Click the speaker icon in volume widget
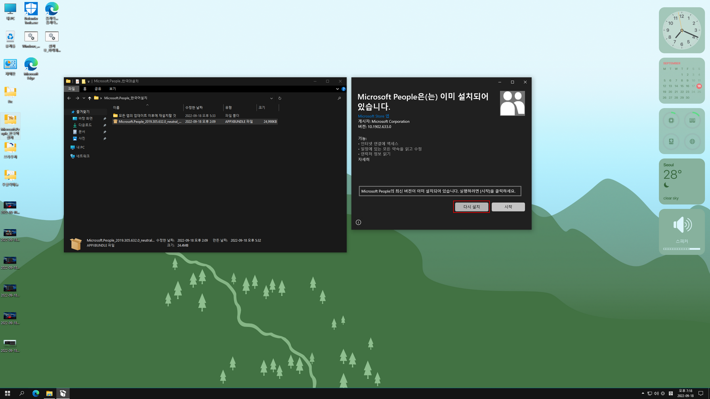This screenshot has height=399, width=710. coord(682,225)
